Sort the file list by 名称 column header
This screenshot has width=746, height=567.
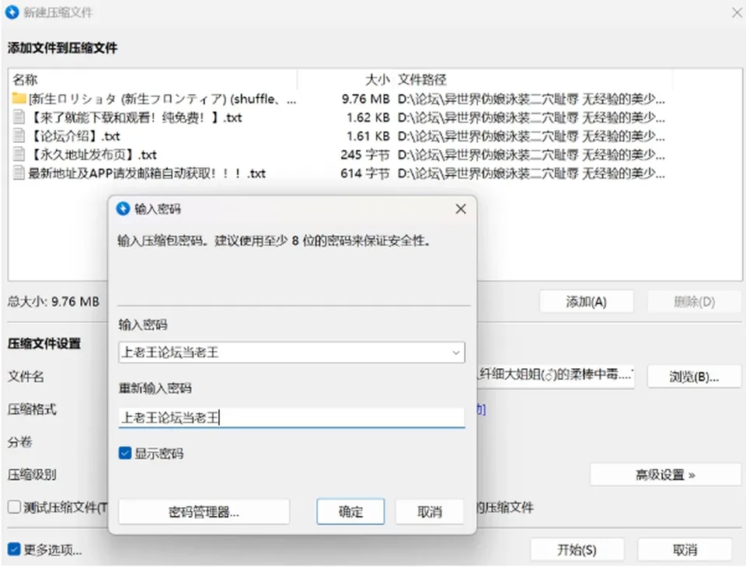pos(152,79)
